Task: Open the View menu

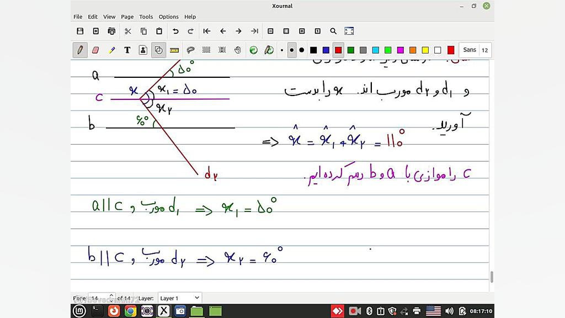Action: tap(109, 17)
